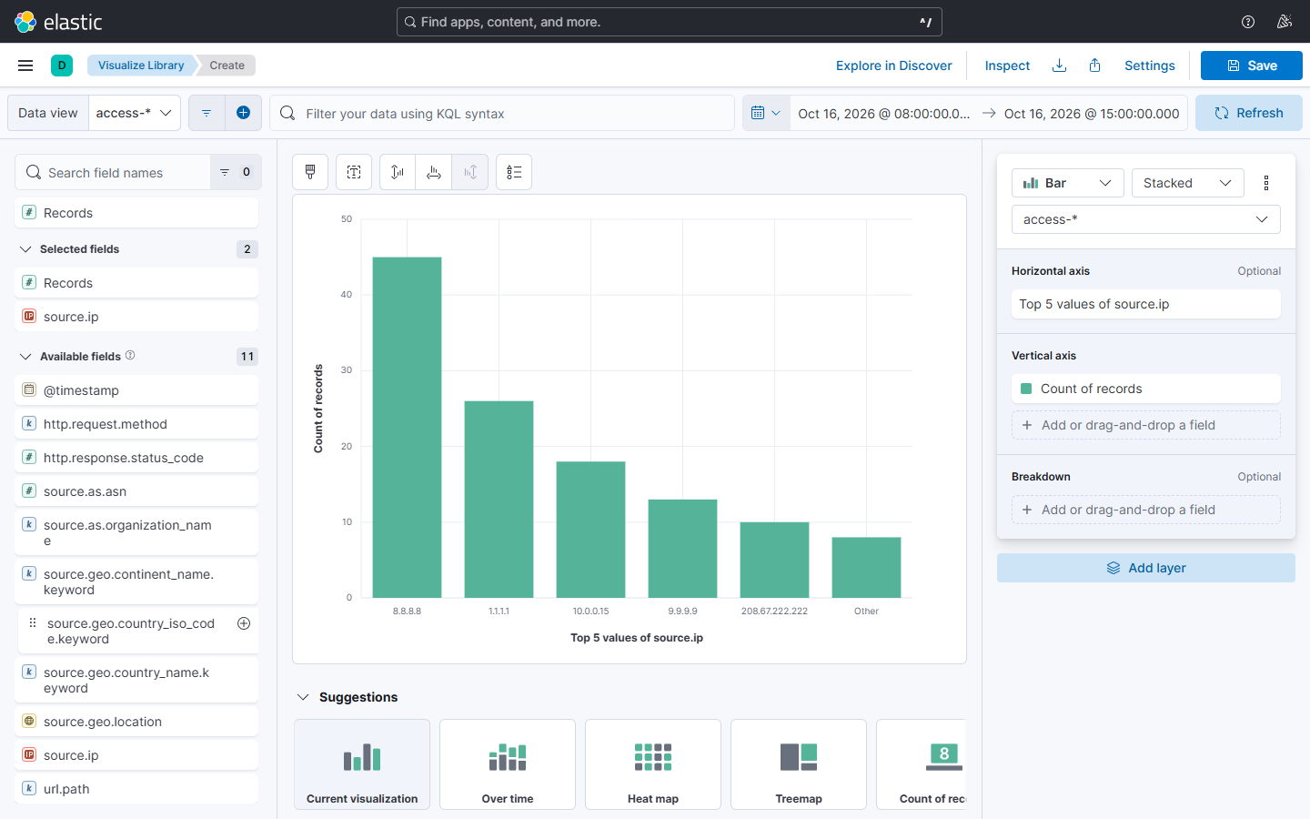Open the Stacked mode dropdown
This screenshot has height=819, width=1310.
point(1188,183)
